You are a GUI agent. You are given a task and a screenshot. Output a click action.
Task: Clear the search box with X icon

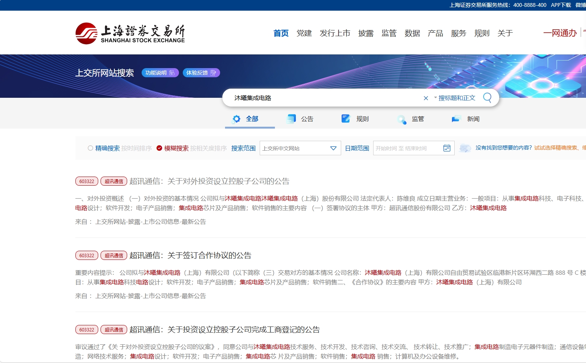pyautogui.click(x=426, y=98)
